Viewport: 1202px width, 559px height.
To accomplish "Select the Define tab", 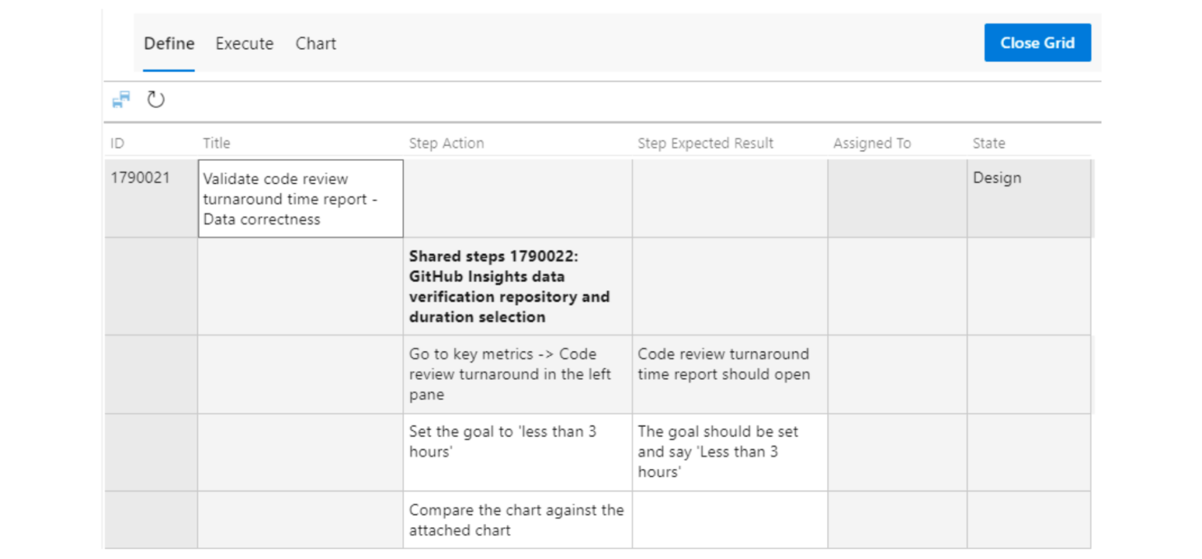I will tap(168, 44).
